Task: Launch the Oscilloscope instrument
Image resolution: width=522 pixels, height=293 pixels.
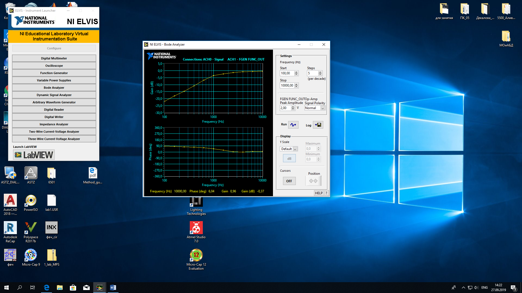Action: pyautogui.click(x=54, y=66)
